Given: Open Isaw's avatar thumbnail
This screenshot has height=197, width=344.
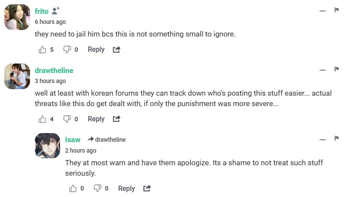Looking at the screenshot, I should [x=47, y=146].
